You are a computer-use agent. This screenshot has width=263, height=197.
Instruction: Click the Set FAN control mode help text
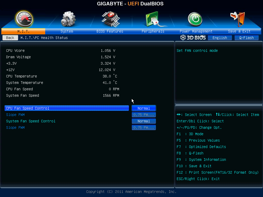pos(197,51)
